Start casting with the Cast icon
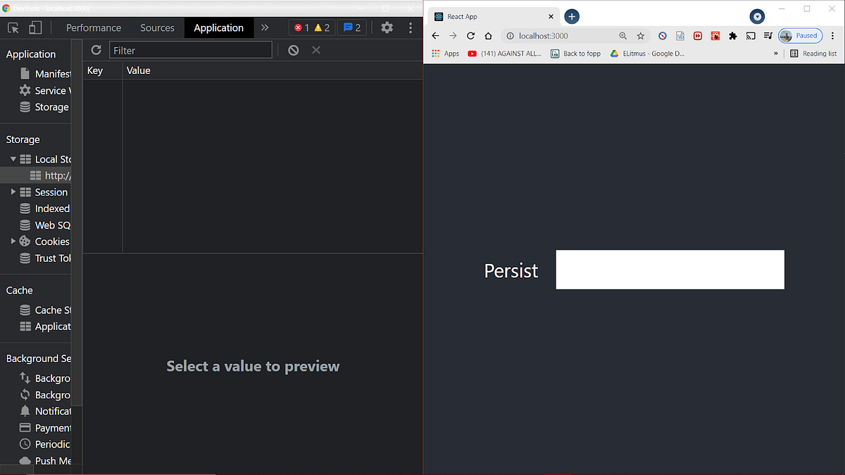The image size is (845, 475). (x=749, y=35)
